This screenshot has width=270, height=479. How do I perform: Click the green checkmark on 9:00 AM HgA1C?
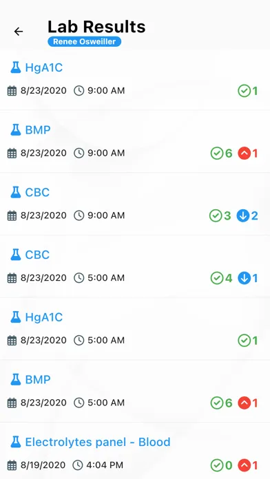[244, 91]
